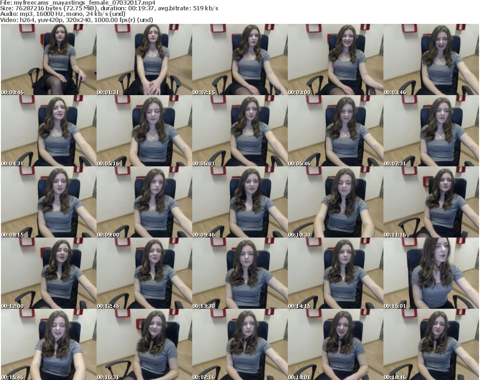480x380 pixels.
Task: Pick the thumbnail at 00:11:16
Action: 431,202
